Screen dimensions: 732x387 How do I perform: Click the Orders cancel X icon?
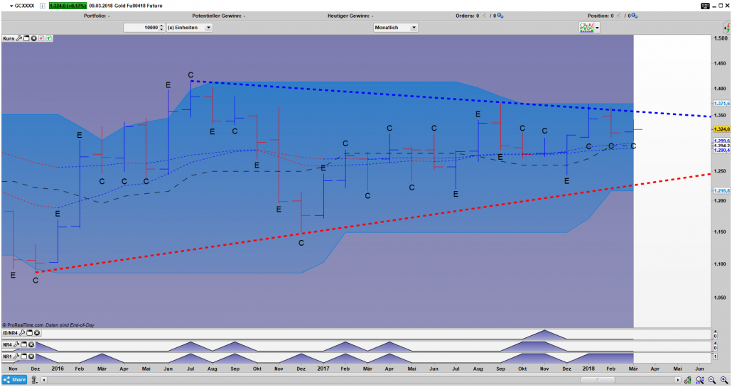tap(484, 16)
